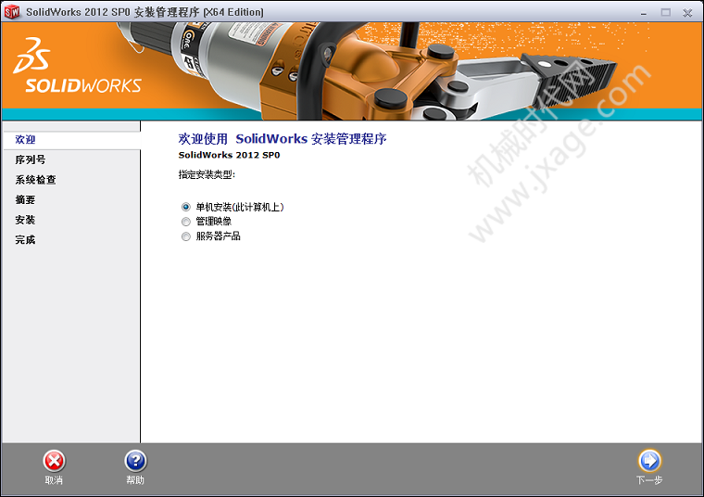Click the SolidWorks SW title bar icon

click(x=12, y=12)
